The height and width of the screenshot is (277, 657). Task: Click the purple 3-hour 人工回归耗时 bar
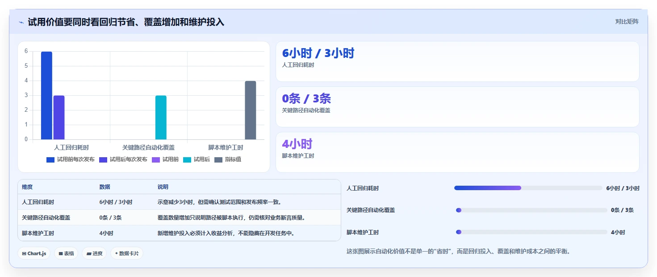click(x=59, y=118)
